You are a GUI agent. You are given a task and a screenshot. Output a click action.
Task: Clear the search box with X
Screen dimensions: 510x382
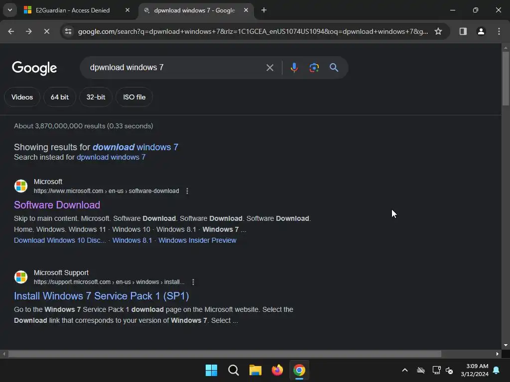coord(269,68)
